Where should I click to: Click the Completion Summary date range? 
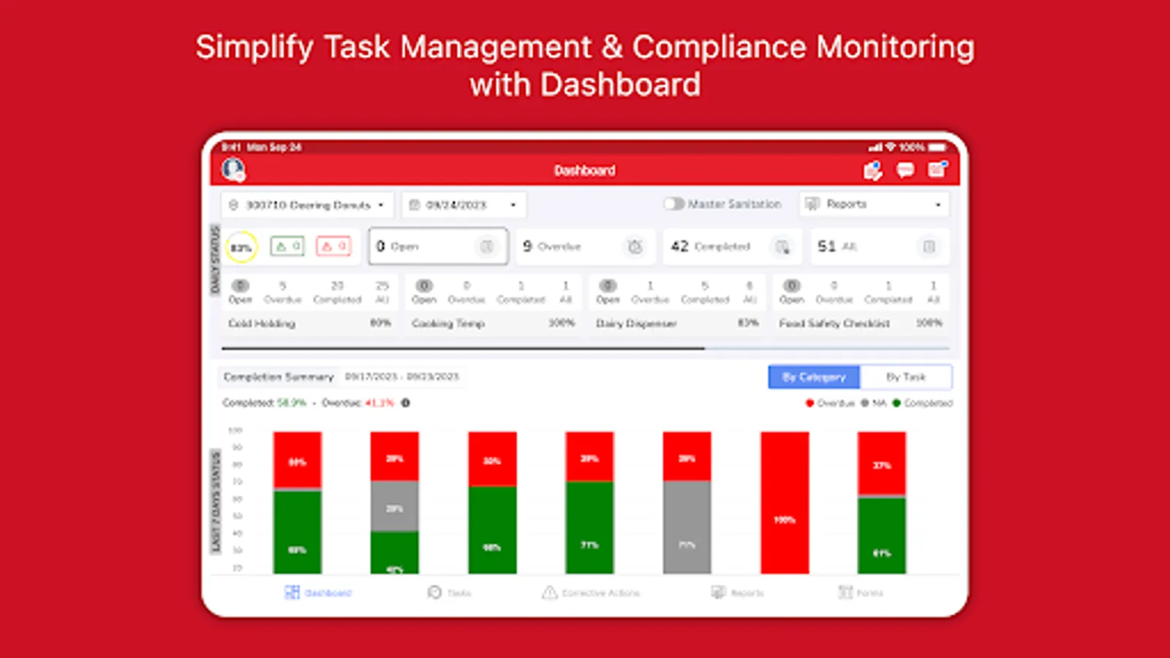coord(402,377)
